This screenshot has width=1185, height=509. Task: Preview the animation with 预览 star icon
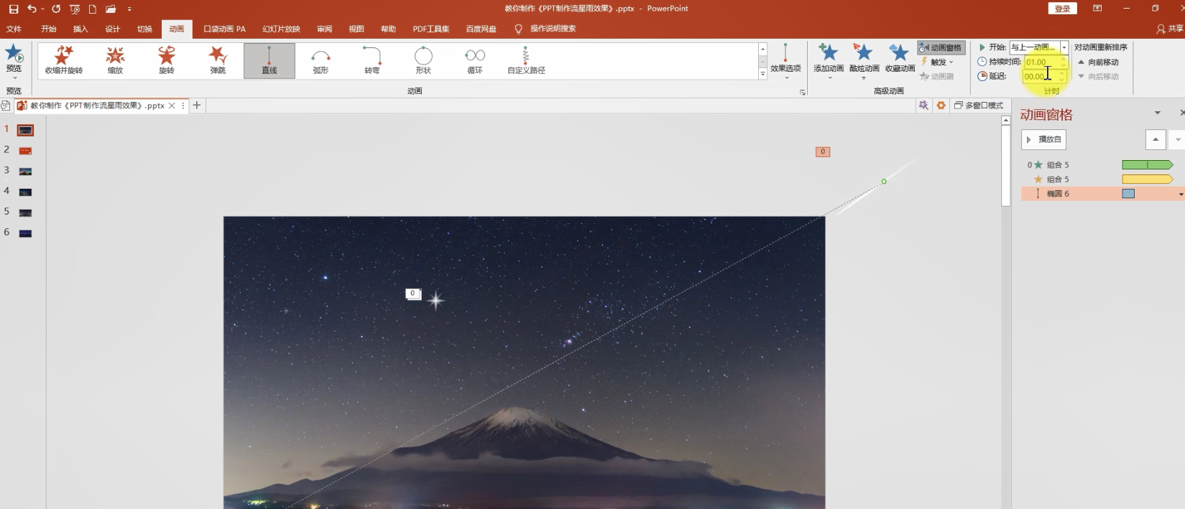[x=14, y=60]
